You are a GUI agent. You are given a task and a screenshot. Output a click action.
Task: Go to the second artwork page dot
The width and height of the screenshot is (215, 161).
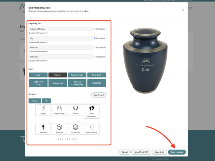60,139
